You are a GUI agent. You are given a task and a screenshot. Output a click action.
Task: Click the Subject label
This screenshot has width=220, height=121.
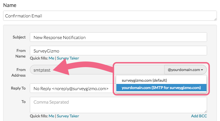pos(19,37)
